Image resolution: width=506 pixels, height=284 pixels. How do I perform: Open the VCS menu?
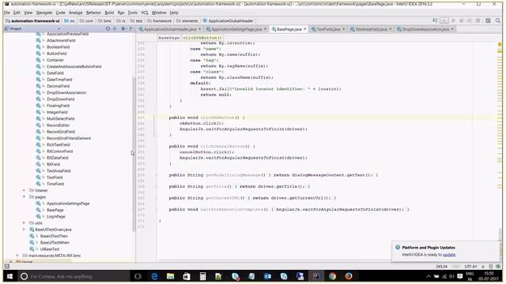tap(145, 13)
